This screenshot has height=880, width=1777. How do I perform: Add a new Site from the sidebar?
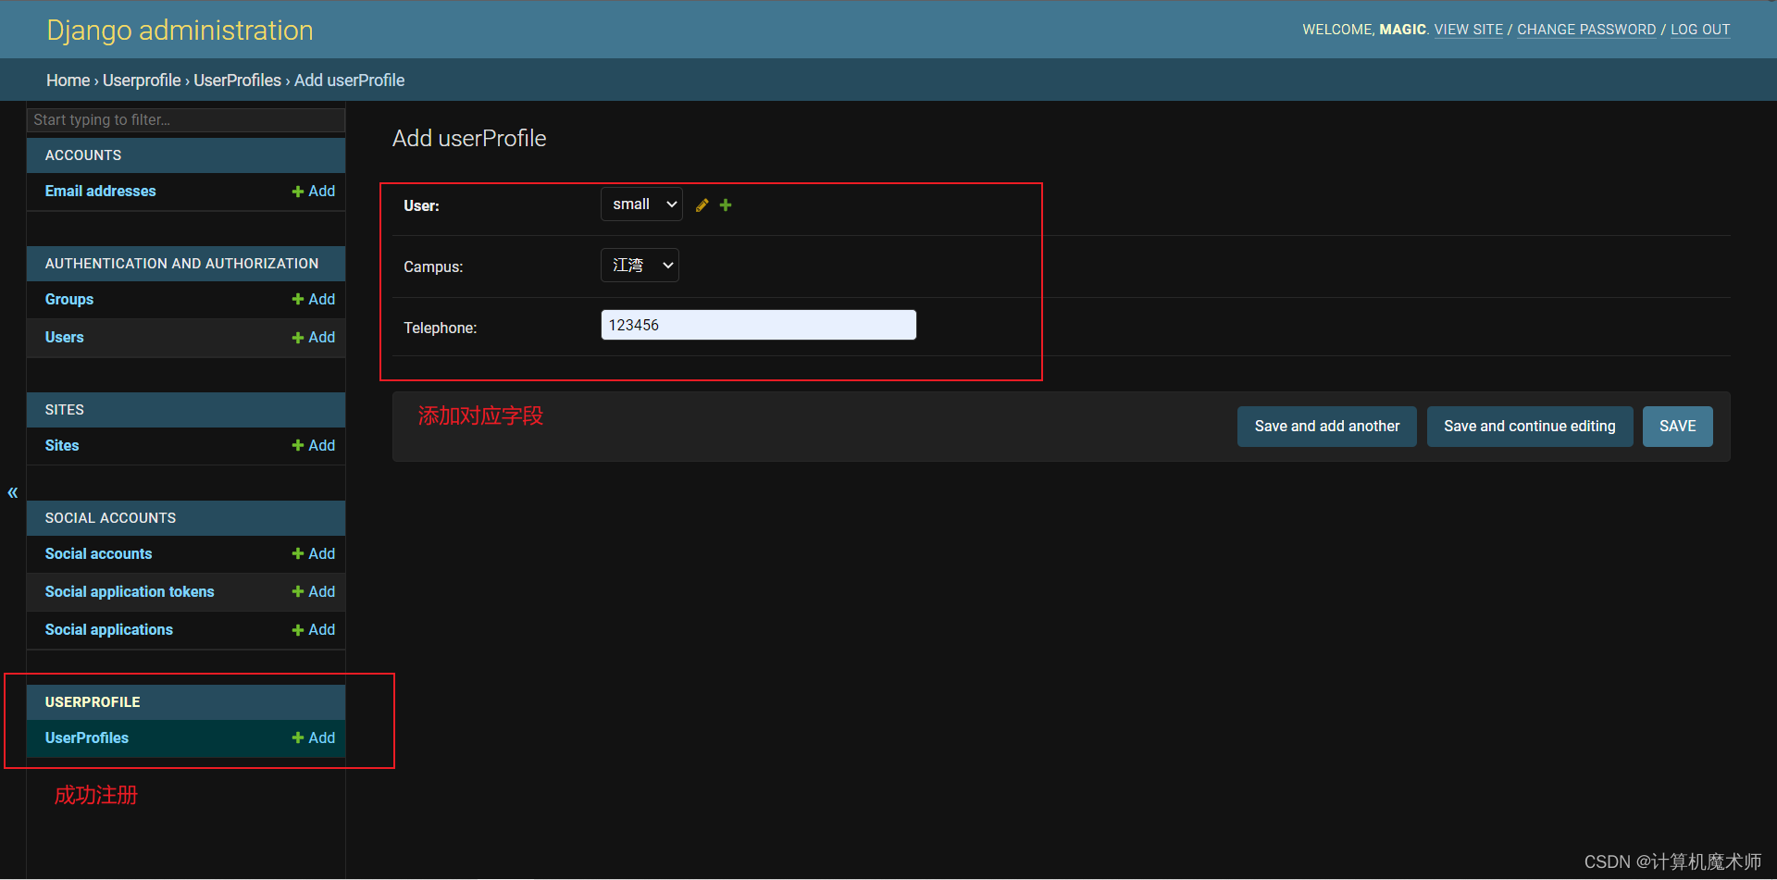(x=314, y=445)
